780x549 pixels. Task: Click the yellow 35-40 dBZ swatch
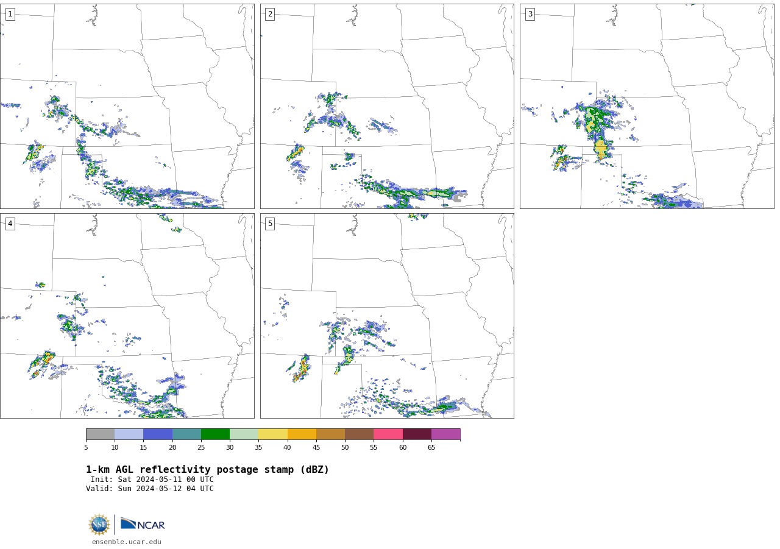[x=273, y=434]
